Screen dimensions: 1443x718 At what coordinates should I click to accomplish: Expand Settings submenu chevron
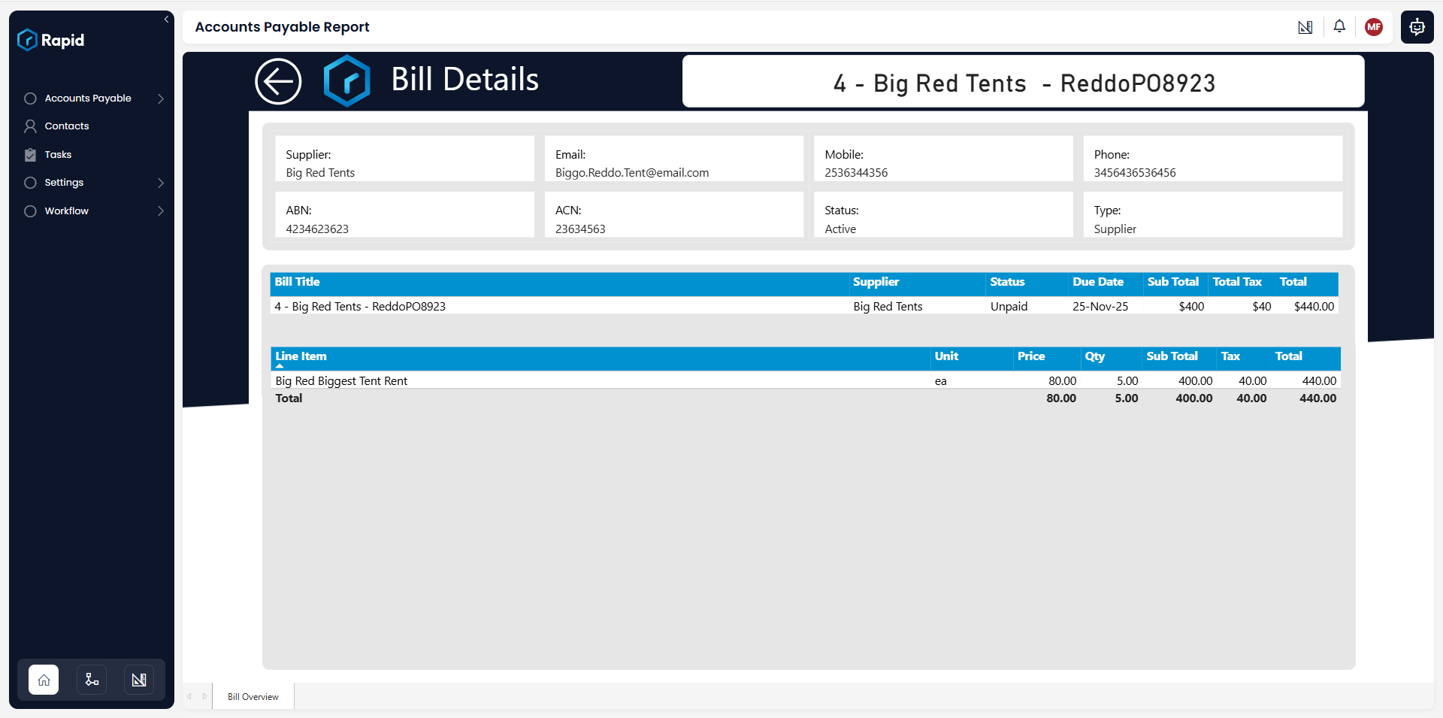pyautogui.click(x=161, y=183)
